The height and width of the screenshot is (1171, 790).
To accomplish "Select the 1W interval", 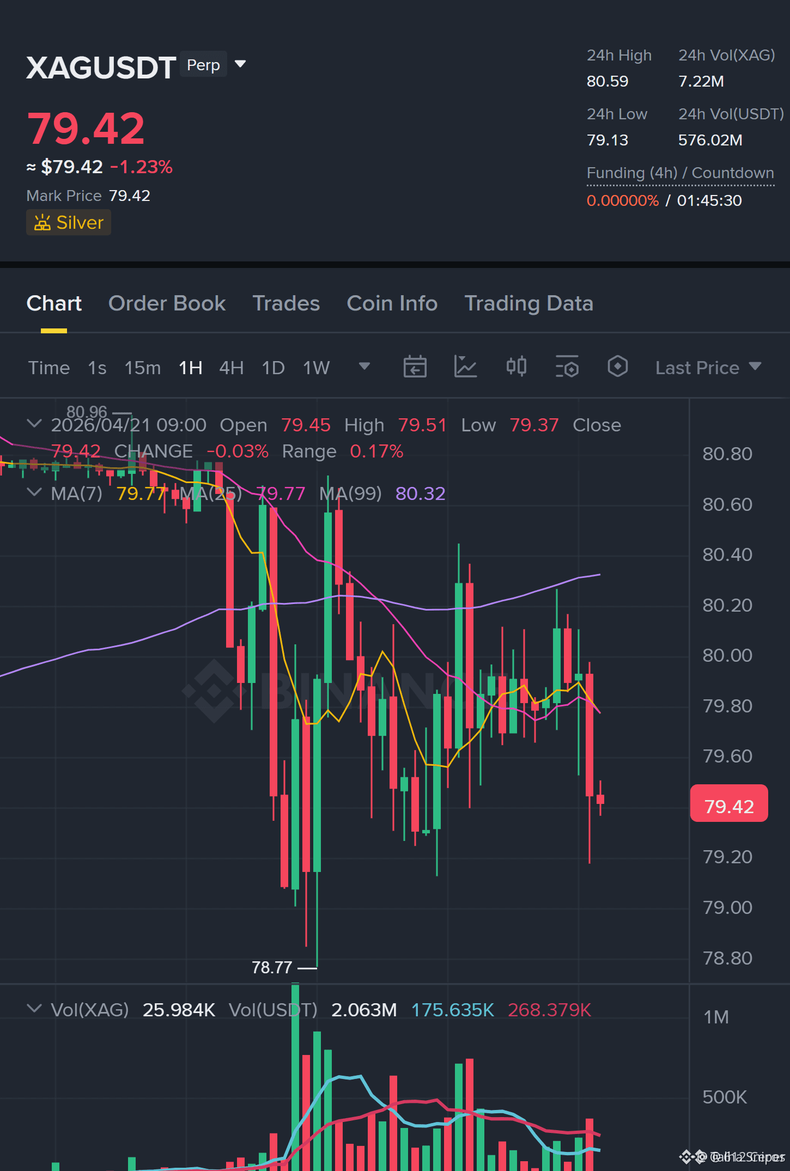I will click(317, 368).
